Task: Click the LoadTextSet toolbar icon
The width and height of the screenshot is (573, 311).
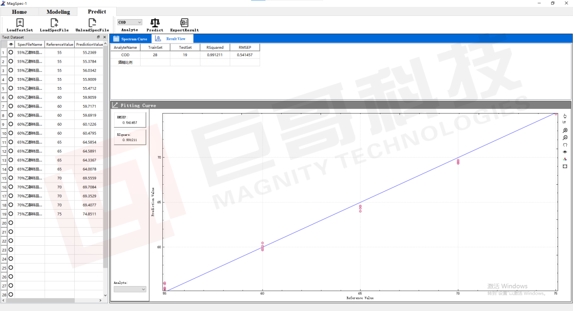Action: click(20, 23)
